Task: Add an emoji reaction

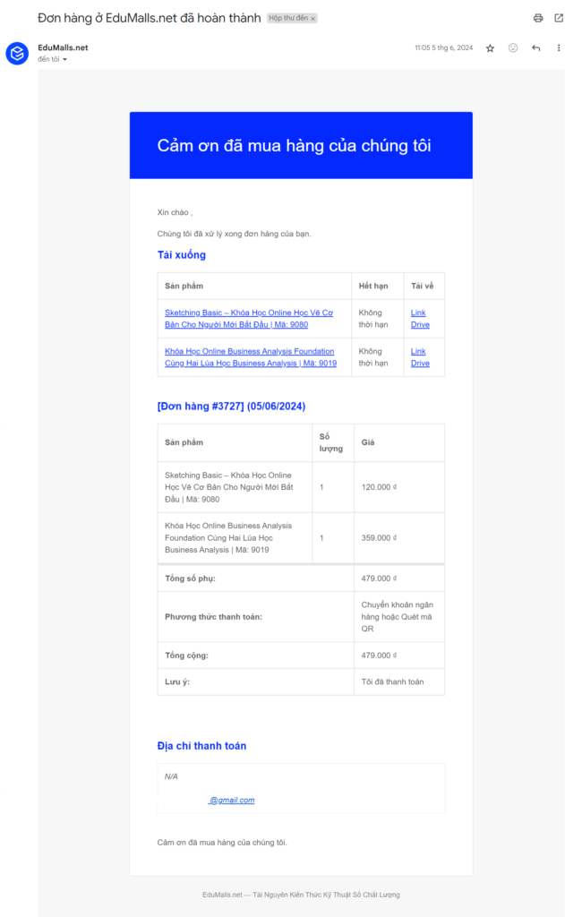Action: tap(513, 48)
